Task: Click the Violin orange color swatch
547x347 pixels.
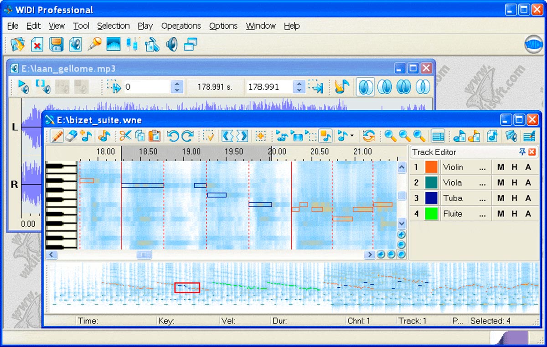Action: 431,167
